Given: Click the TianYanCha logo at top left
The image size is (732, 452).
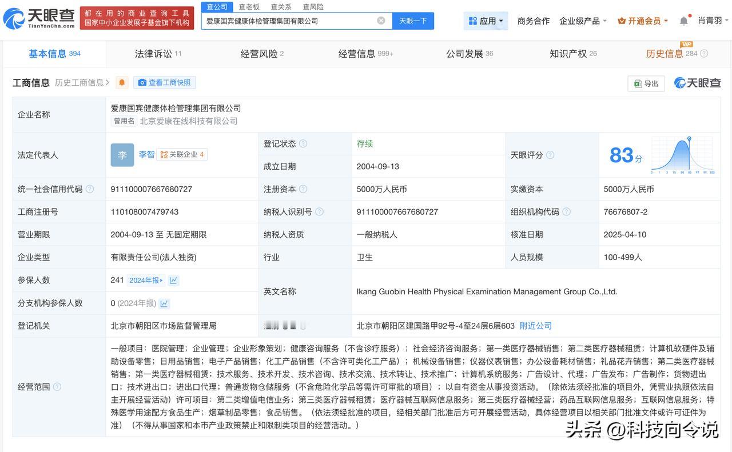Looking at the screenshot, I should click(39, 18).
